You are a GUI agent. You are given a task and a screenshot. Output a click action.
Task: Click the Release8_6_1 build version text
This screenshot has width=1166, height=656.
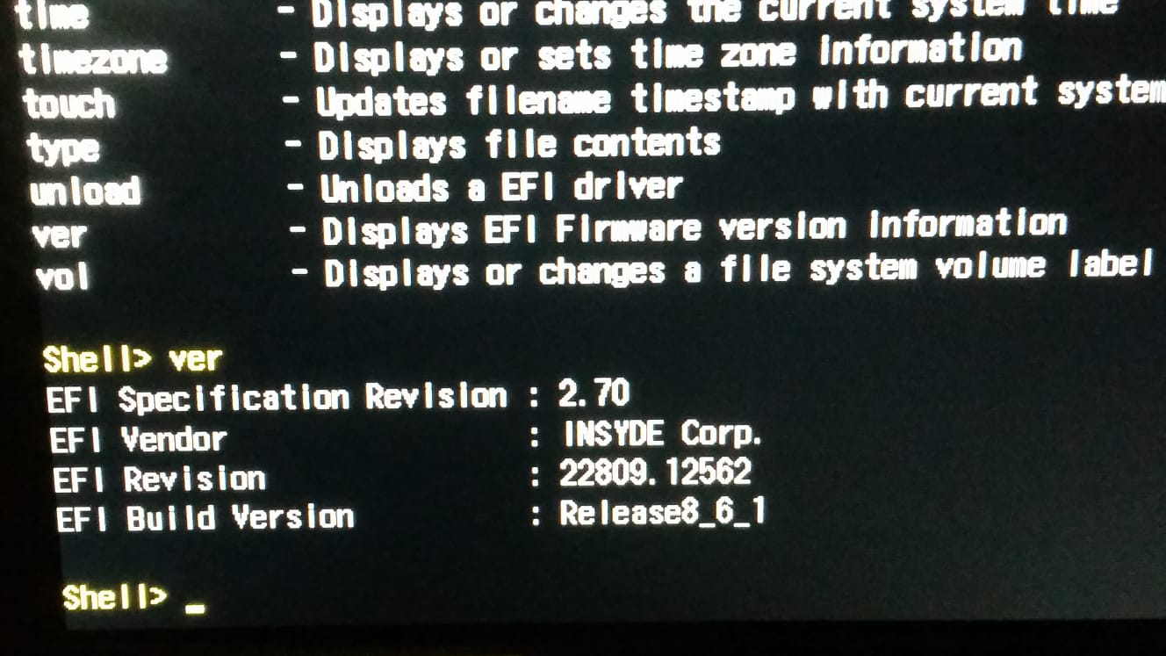point(662,513)
